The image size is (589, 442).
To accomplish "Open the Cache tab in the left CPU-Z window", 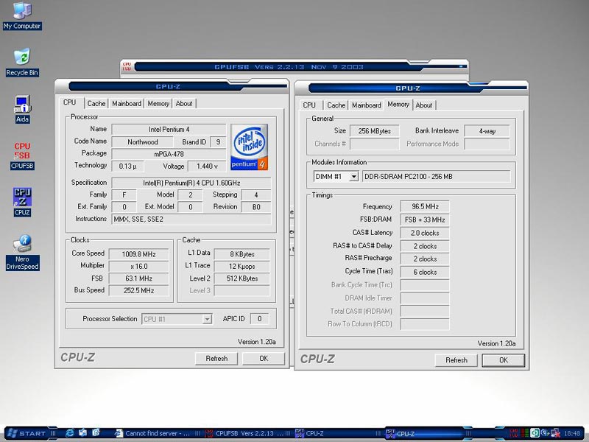I will 96,104.
